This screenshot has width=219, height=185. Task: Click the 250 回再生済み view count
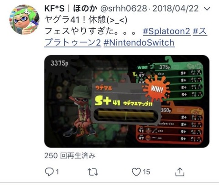click(70, 155)
